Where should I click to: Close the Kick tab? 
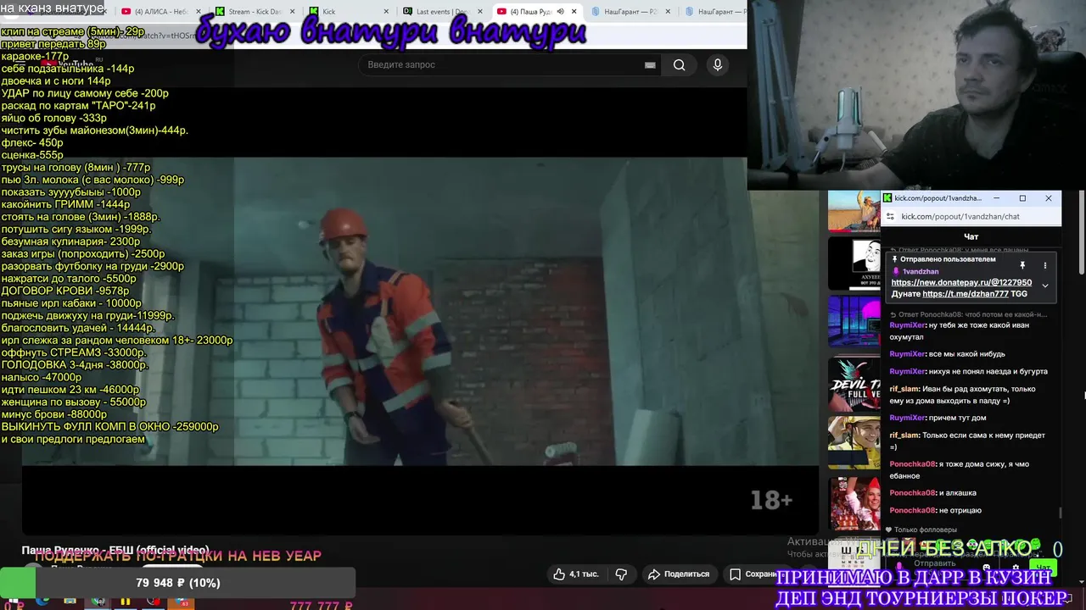pyautogui.click(x=387, y=12)
